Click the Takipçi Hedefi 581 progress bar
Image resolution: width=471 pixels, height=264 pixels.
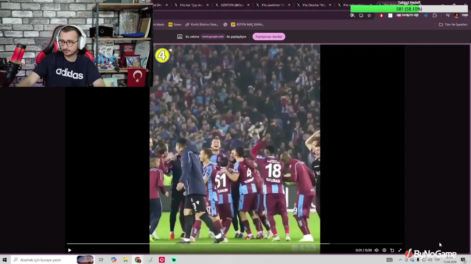pyautogui.click(x=409, y=9)
